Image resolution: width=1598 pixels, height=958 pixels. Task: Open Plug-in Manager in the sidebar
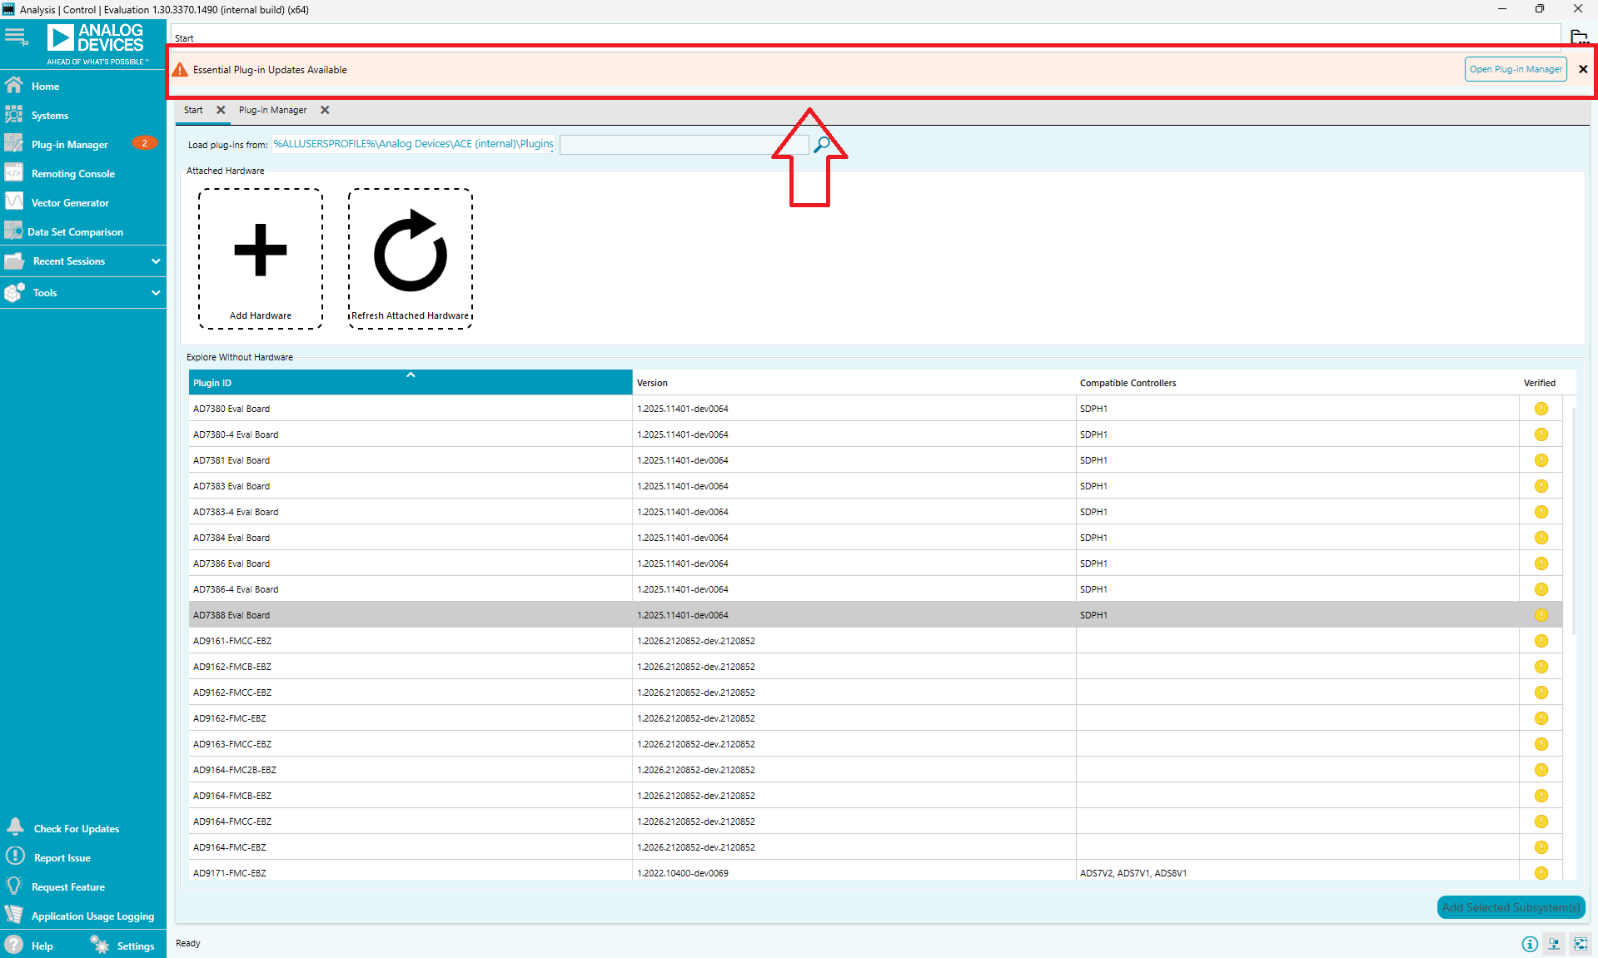(69, 145)
